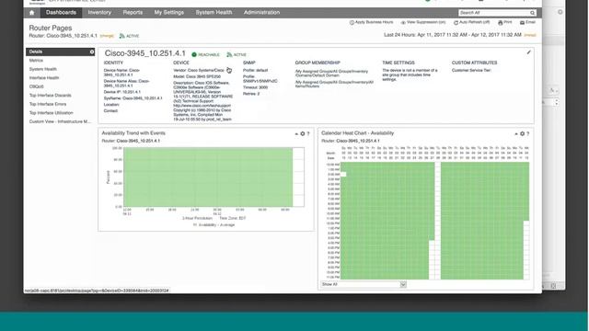Select Custom View - Infrastructure sidebar item
Viewport: 589px width, 331px height.
point(60,121)
